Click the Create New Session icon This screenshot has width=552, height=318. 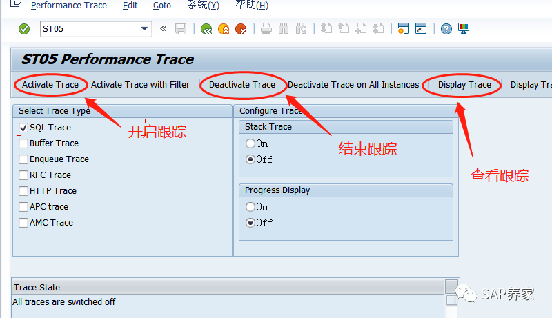click(403, 28)
